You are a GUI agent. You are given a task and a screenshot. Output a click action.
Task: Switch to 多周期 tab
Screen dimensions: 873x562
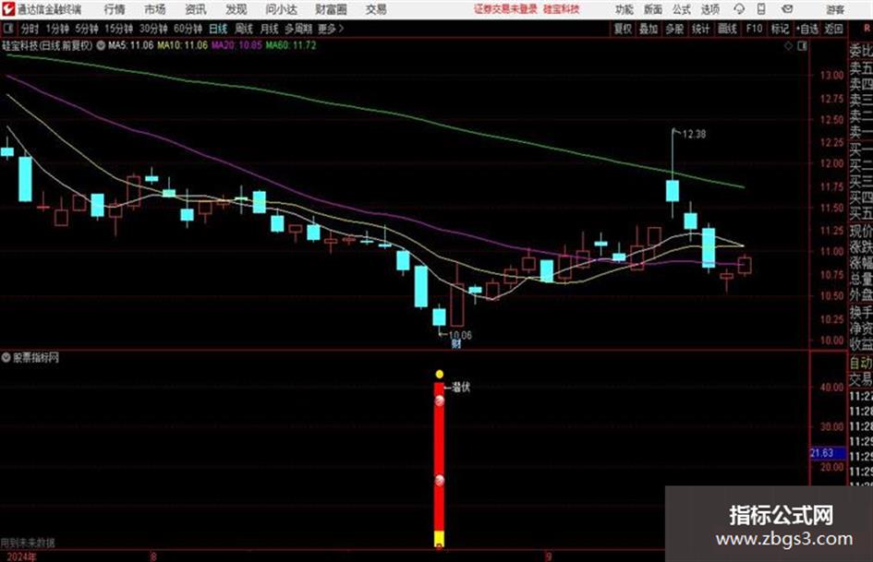297,29
